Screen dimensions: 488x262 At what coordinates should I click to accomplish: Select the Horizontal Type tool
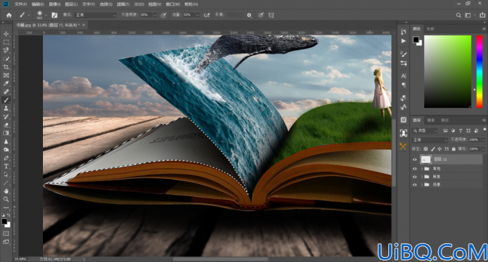tap(6, 166)
